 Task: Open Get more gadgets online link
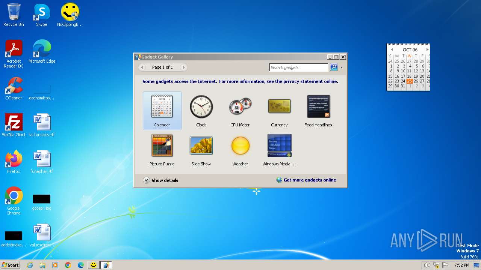tap(306, 180)
